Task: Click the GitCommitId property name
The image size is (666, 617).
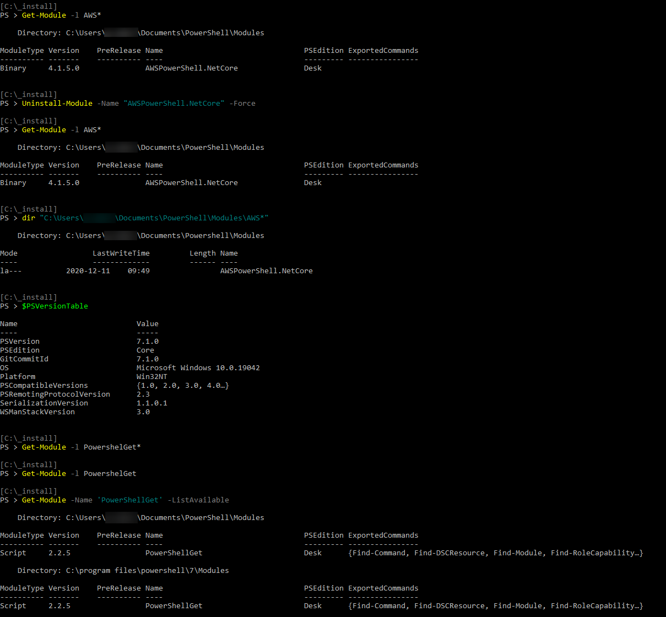Action: (x=24, y=359)
